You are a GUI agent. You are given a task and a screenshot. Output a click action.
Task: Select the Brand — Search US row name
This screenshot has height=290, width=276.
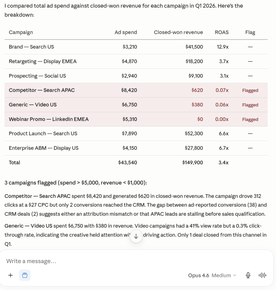31,47
